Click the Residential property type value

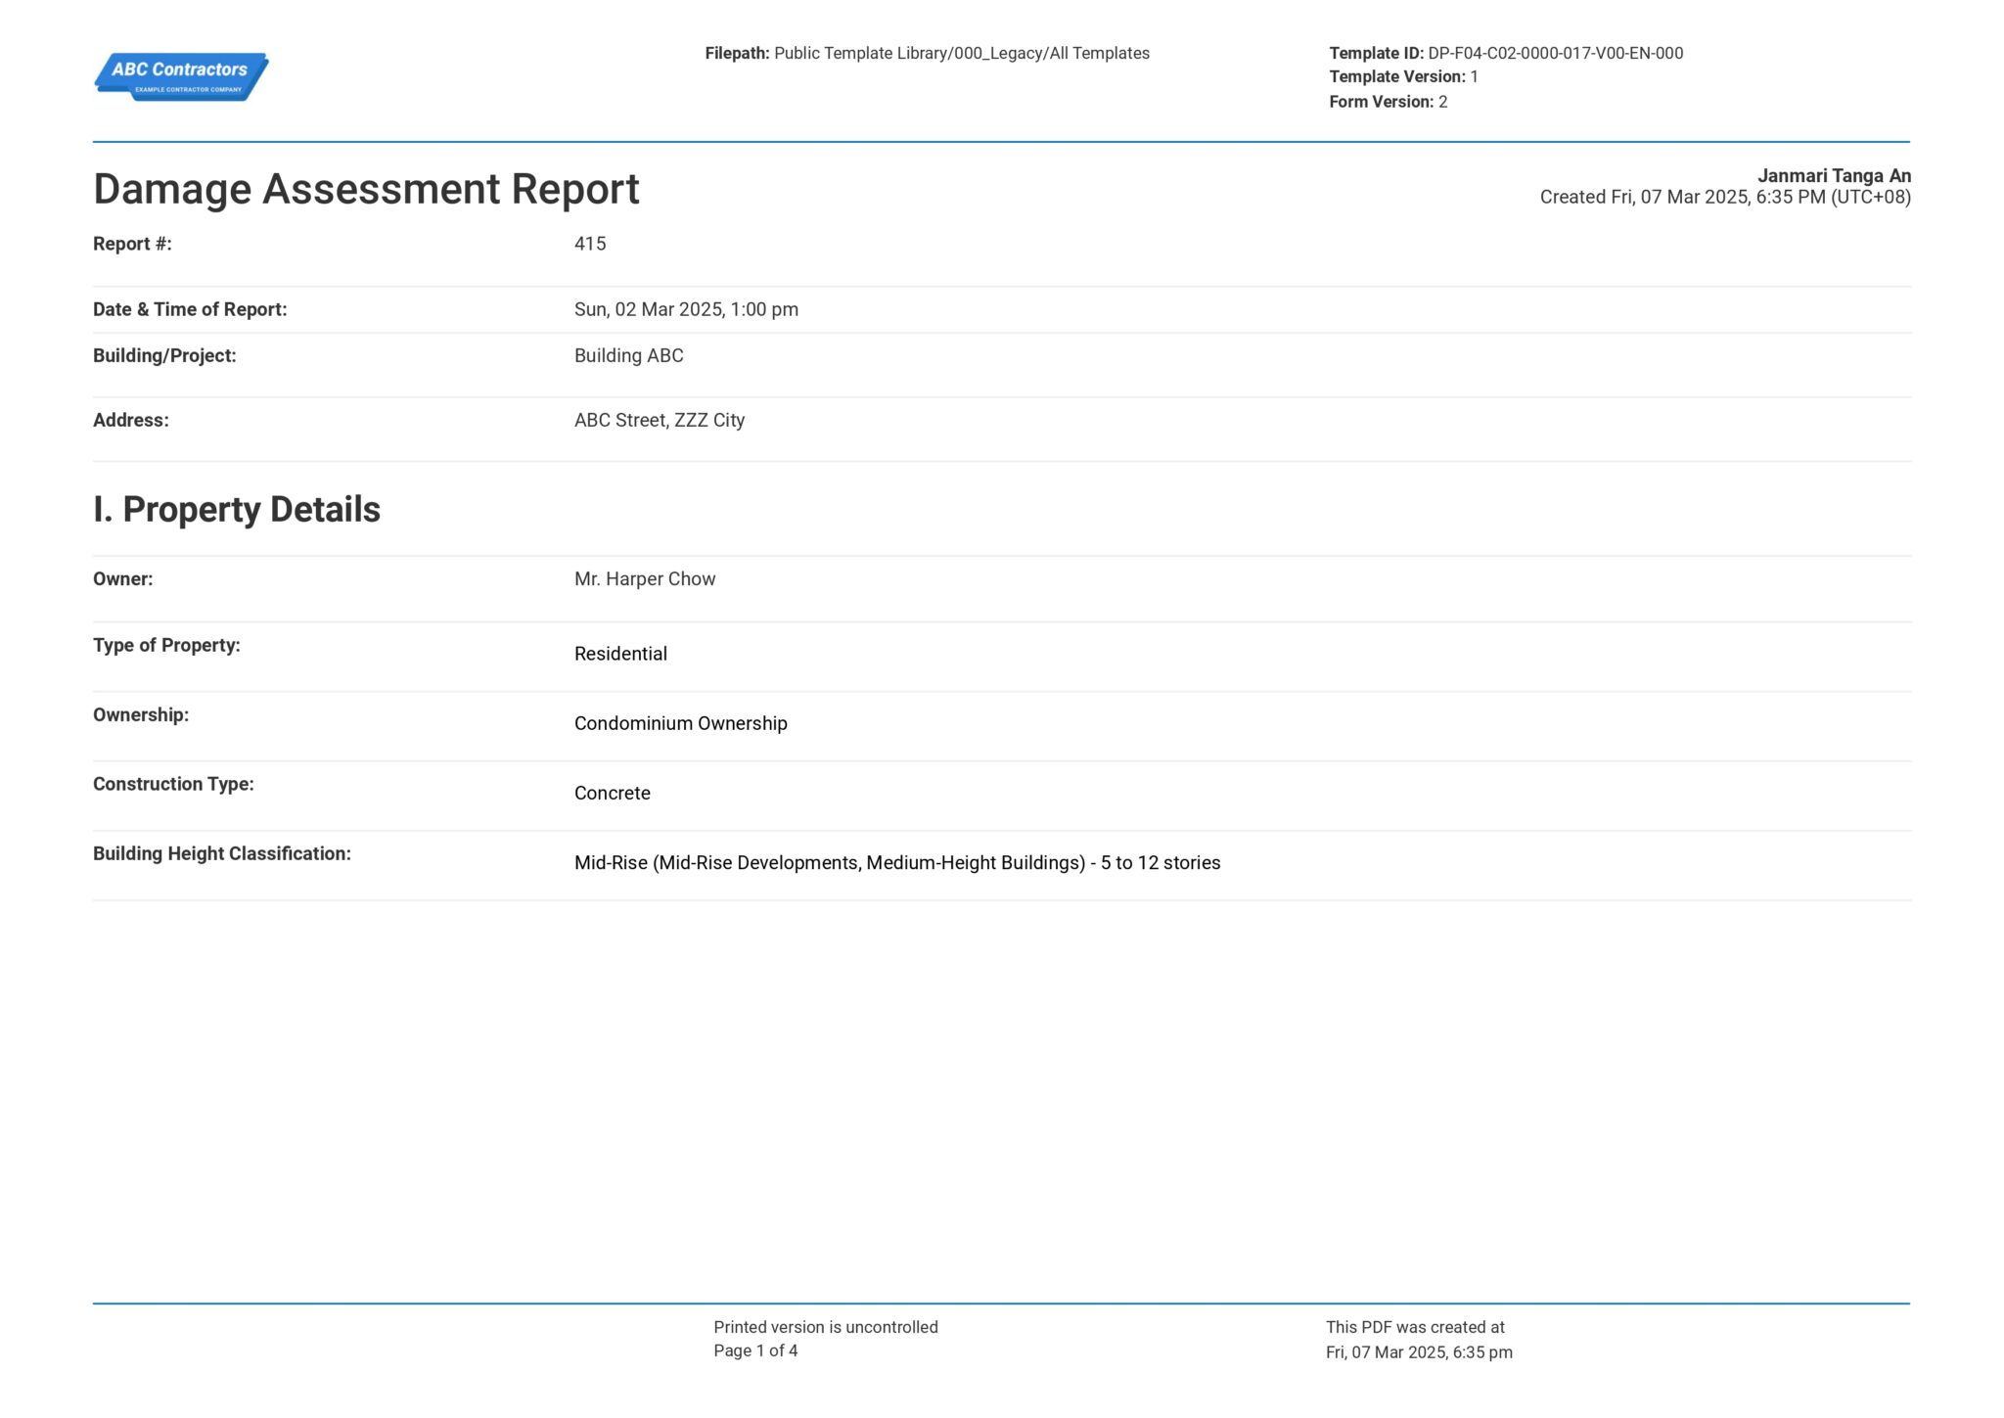[x=620, y=654]
